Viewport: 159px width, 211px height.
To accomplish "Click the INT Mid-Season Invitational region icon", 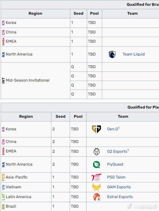I will (3, 80).
